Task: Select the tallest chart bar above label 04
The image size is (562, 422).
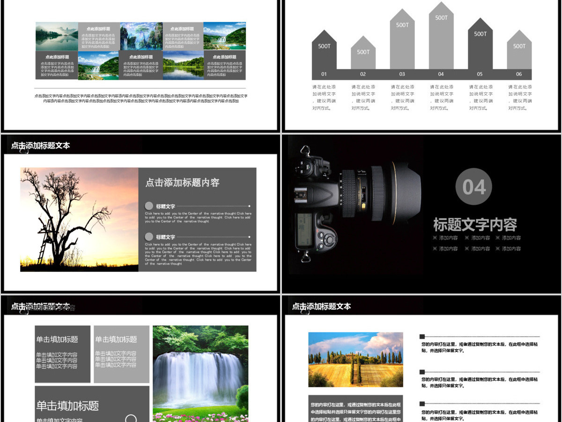Action: point(441,36)
